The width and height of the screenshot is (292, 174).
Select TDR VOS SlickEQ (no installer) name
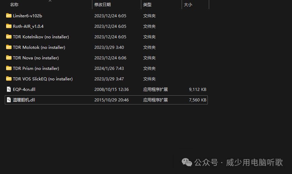tap(43, 79)
